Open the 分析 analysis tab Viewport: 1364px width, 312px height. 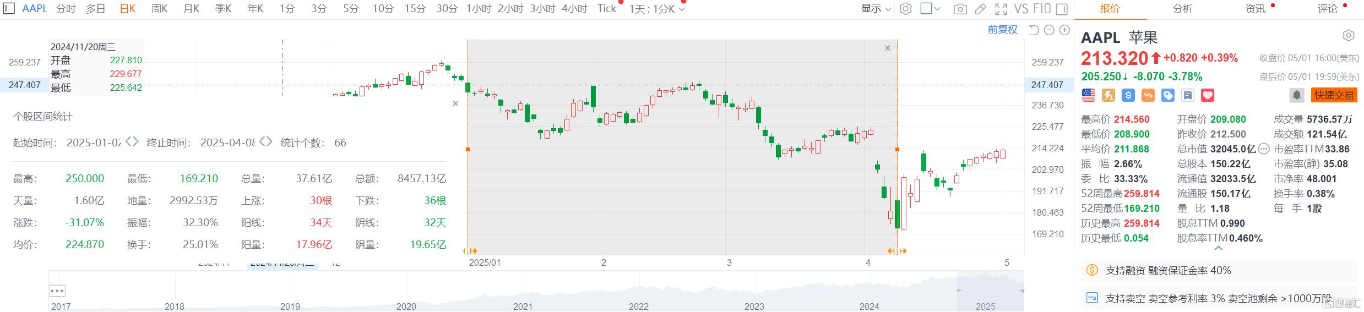(x=1183, y=9)
